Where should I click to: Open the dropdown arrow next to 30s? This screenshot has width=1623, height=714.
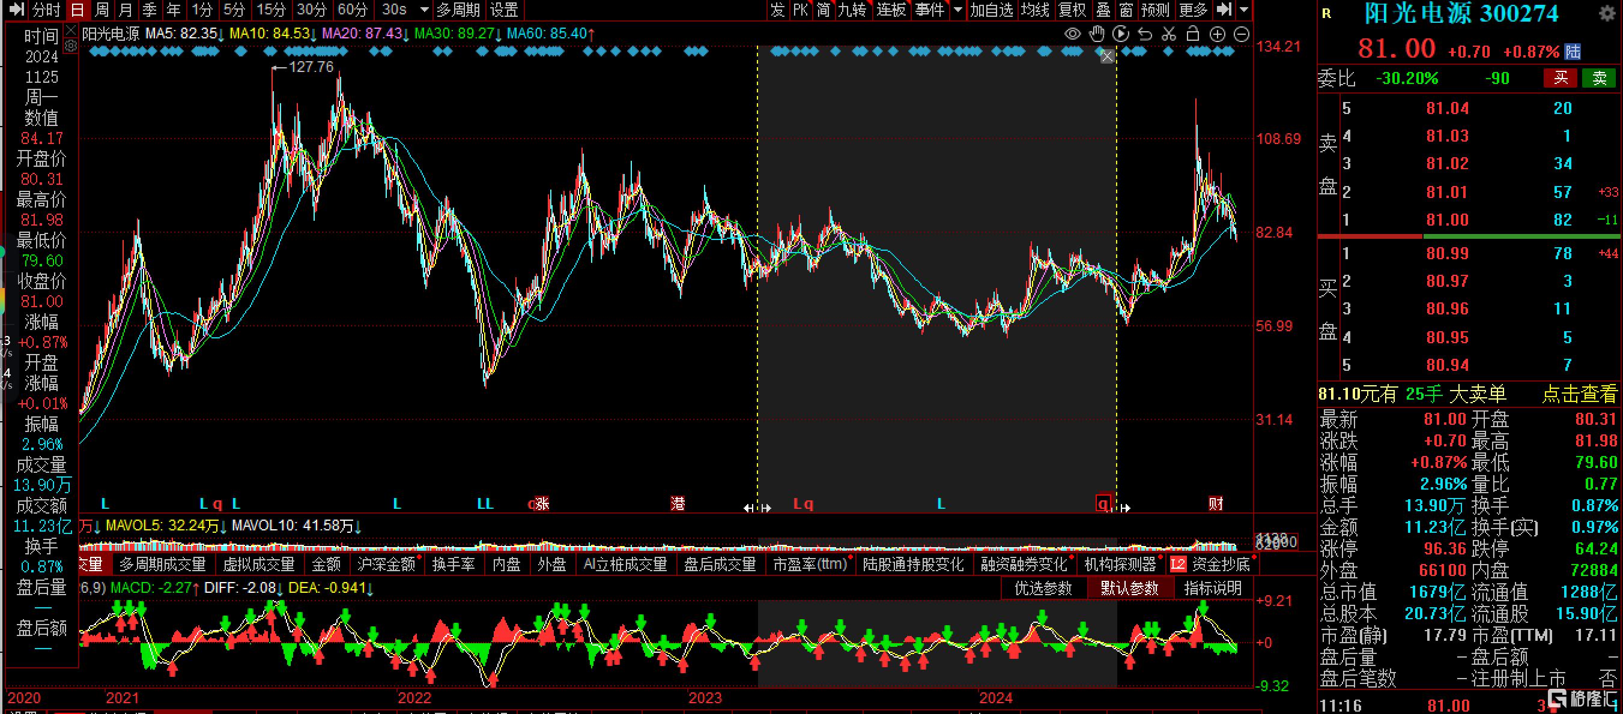pos(424,10)
